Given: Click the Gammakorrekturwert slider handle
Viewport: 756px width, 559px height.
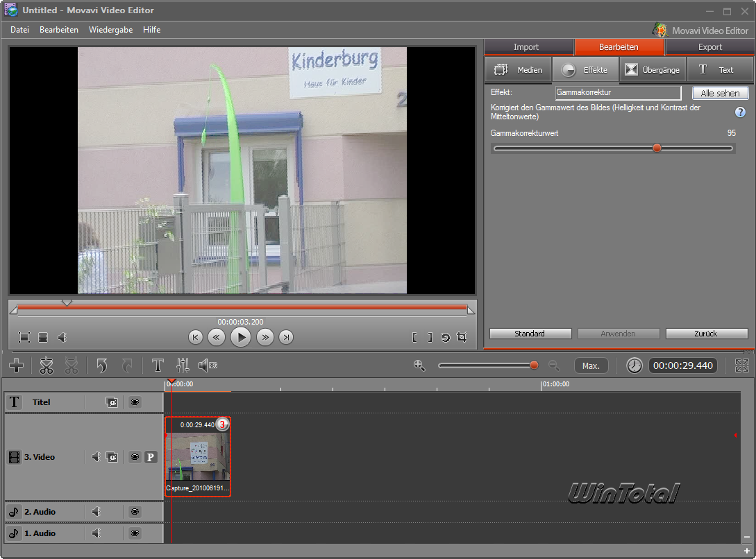Looking at the screenshot, I should (657, 148).
